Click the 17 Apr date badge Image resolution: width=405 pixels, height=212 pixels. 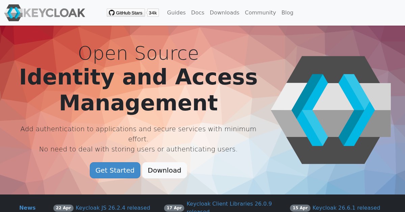(x=174, y=208)
